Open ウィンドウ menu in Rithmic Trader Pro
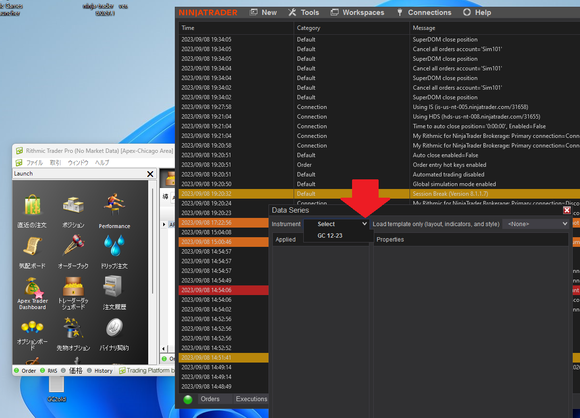Viewport: 580px width, 418px height. point(78,163)
